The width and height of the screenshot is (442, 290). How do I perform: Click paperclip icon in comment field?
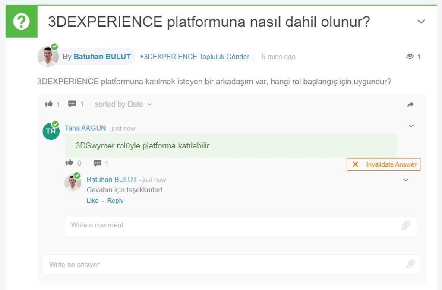[405, 226]
